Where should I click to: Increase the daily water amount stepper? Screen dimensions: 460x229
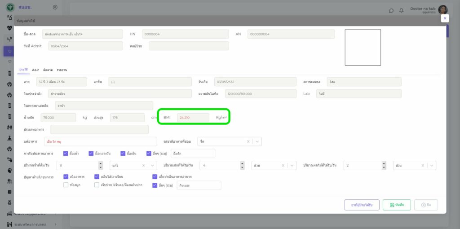(101, 163)
